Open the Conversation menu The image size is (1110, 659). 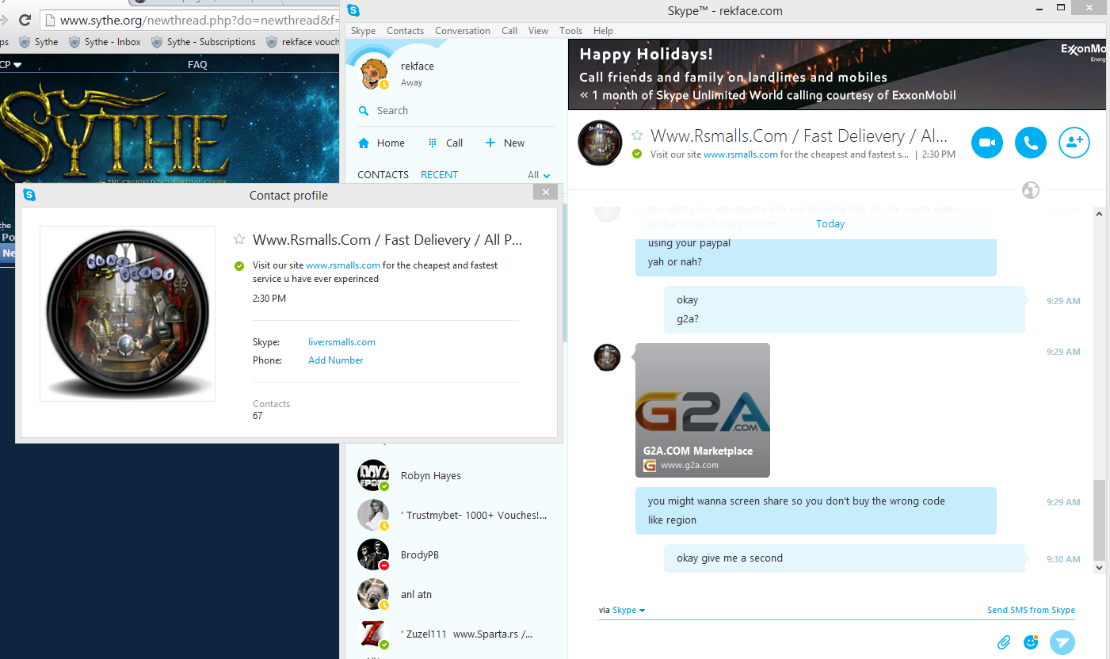point(463,31)
